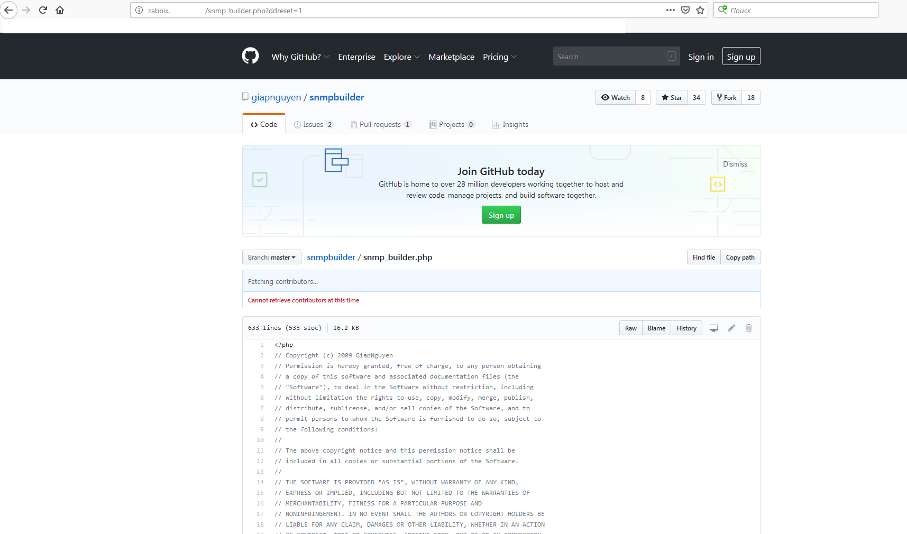Open the Branch: master selector
The image size is (907, 534).
click(272, 257)
